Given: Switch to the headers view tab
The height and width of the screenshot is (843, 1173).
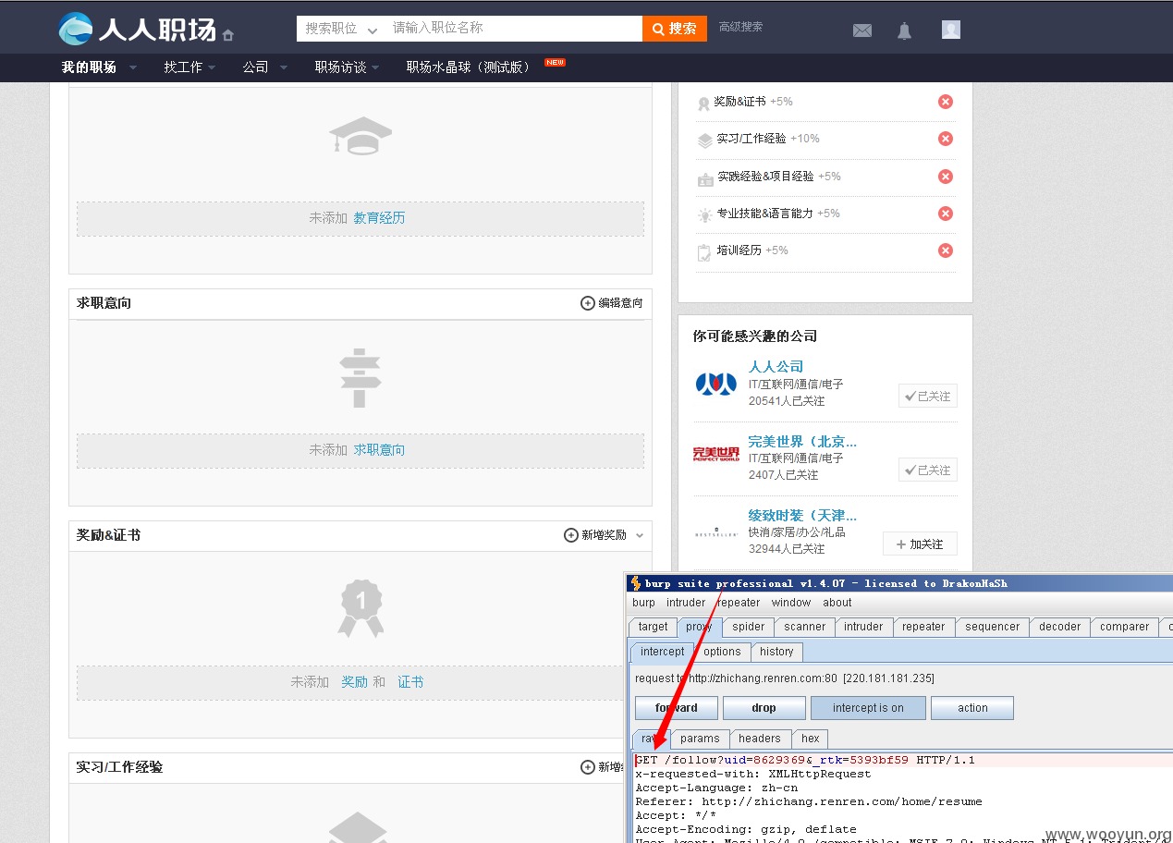Looking at the screenshot, I should tap(760, 739).
